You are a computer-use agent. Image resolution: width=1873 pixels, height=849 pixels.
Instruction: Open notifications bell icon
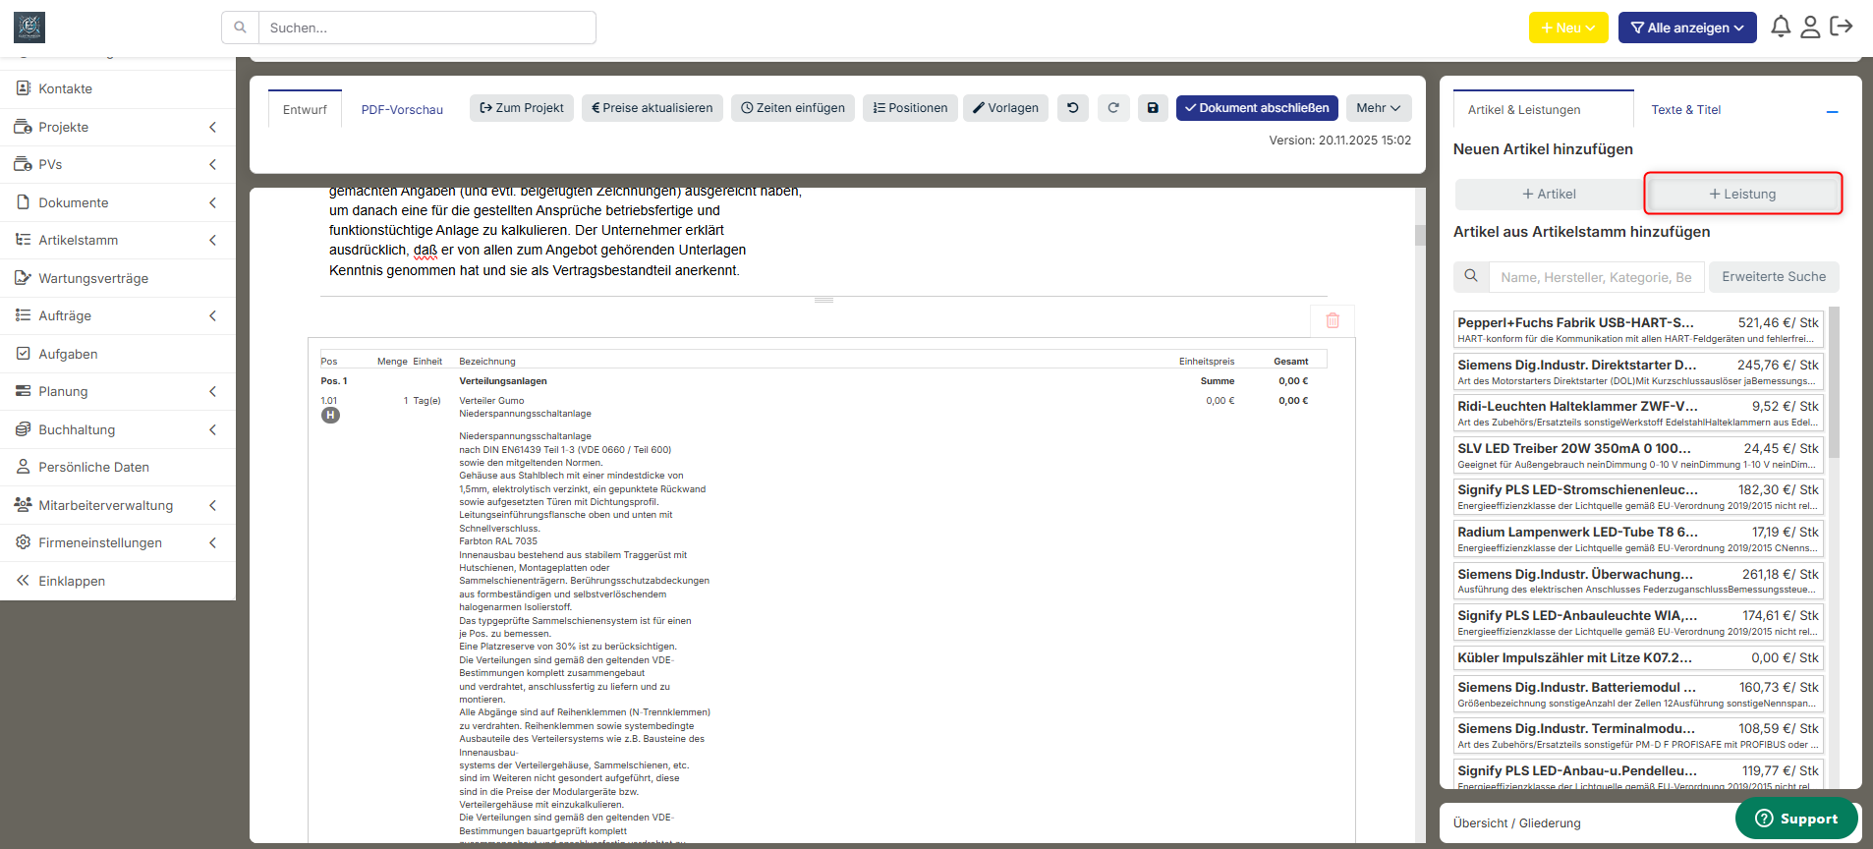pyautogui.click(x=1780, y=28)
